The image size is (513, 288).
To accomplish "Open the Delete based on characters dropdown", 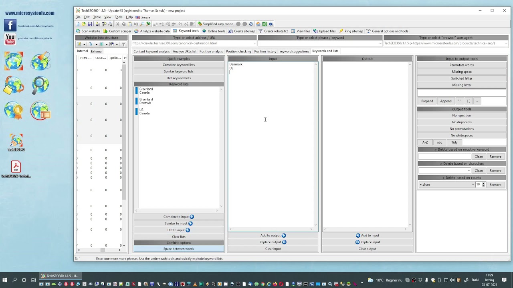I will [469, 170].
